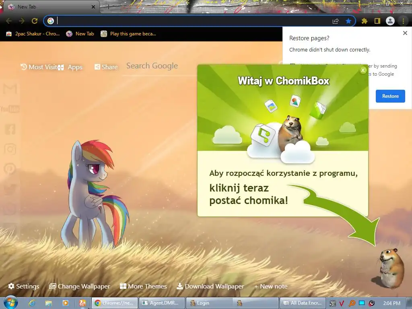Open the Chrome profile avatar
412x309 pixels.
point(390,21)
